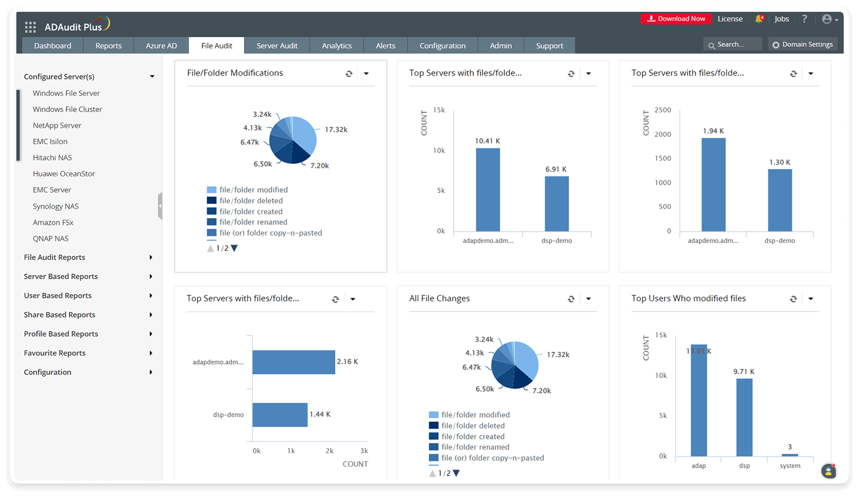859x497 pixels.
Task: Show previous legend page in File/Folder Modifications
Action: pyautogui.click(x=211, y=248)
